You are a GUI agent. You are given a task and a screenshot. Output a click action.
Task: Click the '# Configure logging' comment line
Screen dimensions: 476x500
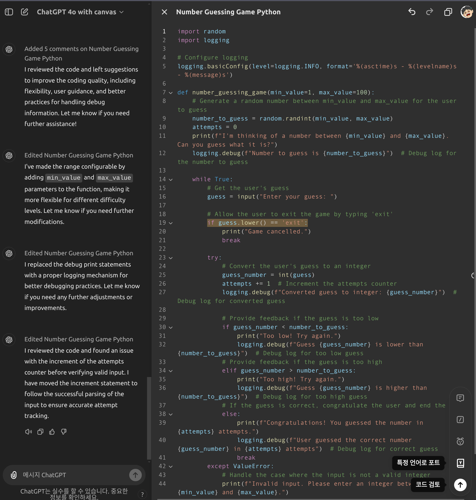pos(213,58)
